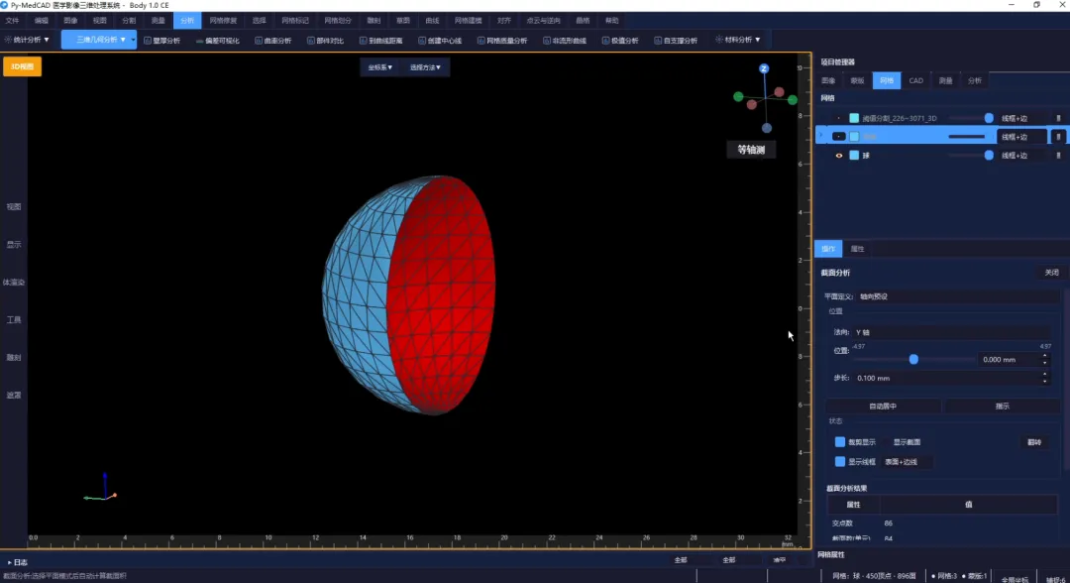Viewport: 1070px width, 583px height.
Task: Open the 平面定义 plane definition combo box
Action: pos(958,296)
